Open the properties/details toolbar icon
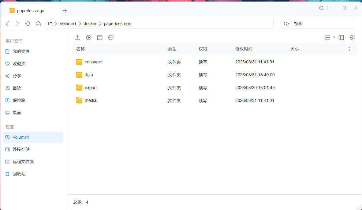 point(100,37)
